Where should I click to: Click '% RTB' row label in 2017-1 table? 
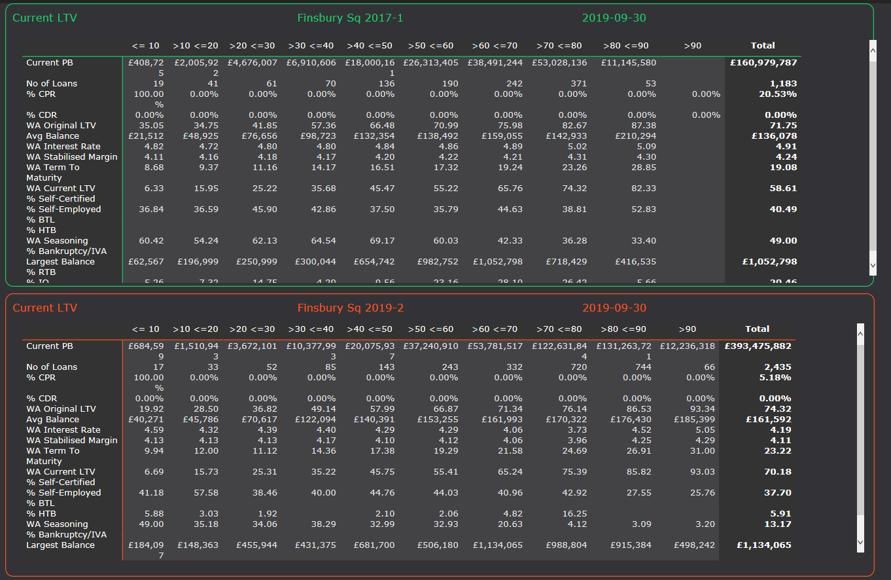pyautogui.click(x=41, y=272)
